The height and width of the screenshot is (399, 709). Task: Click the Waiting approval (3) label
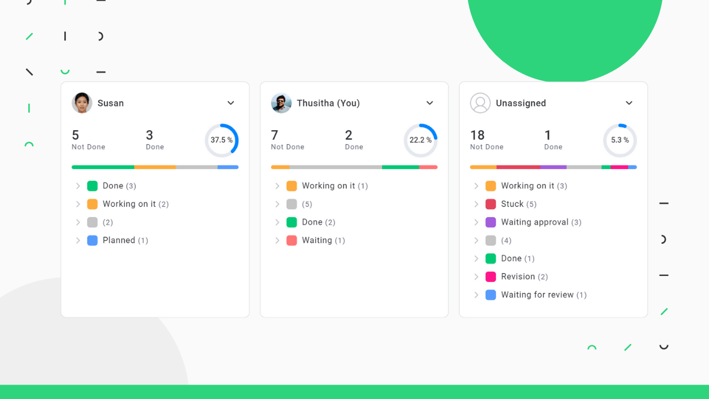[541, 222]
